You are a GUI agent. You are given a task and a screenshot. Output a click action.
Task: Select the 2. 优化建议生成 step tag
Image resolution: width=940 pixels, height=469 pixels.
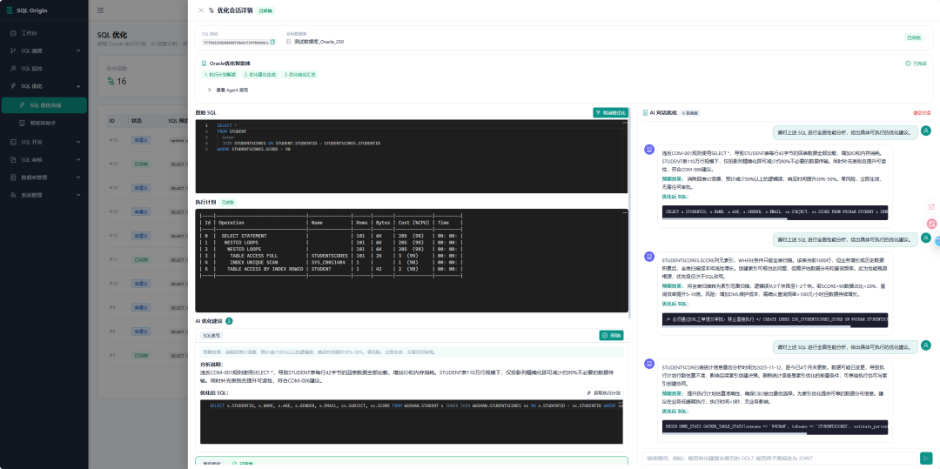pos(259,75)
